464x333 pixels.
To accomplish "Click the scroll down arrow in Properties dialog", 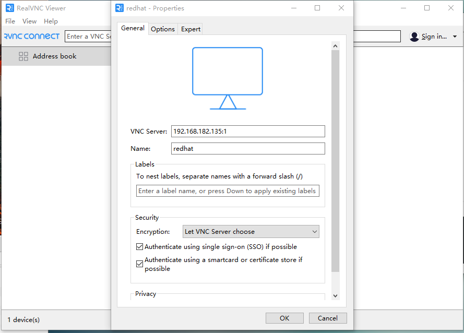I will tap(335, 296).
